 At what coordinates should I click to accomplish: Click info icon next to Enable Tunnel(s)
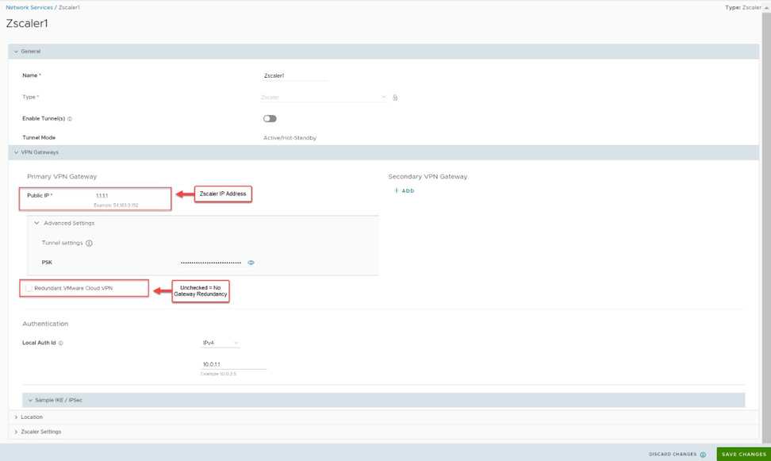pyautogui.click(x=70, y=119)
